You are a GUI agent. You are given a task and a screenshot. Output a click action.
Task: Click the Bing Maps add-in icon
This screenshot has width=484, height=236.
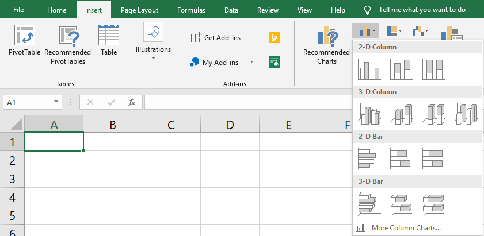coord(275,37)
